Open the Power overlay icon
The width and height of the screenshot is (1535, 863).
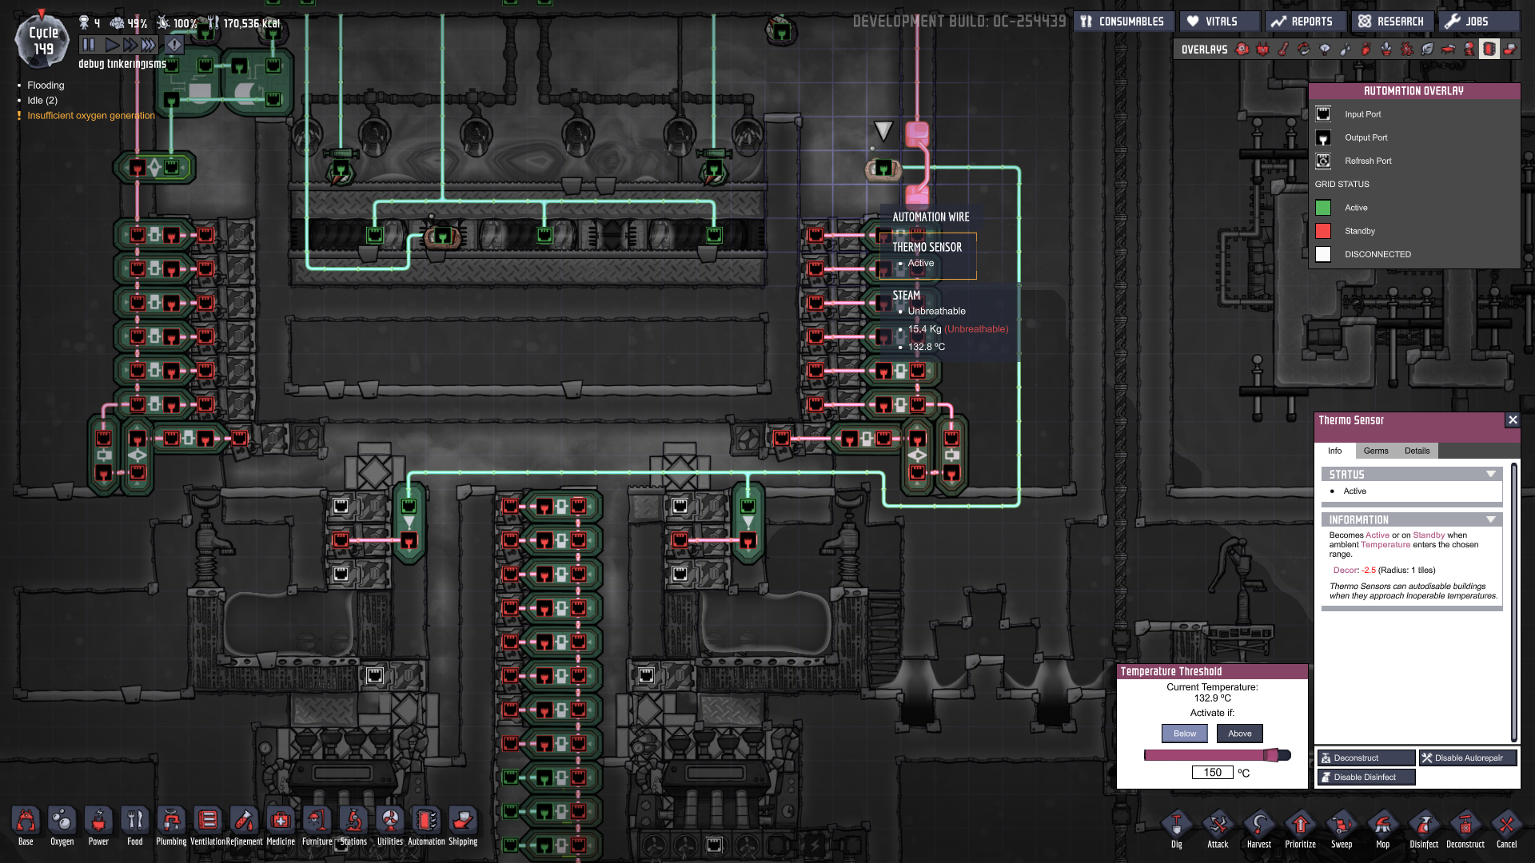point(1262,50)
